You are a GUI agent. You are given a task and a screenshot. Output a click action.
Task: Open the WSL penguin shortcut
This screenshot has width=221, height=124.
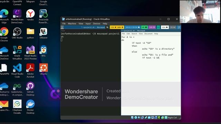coord(44,51)
